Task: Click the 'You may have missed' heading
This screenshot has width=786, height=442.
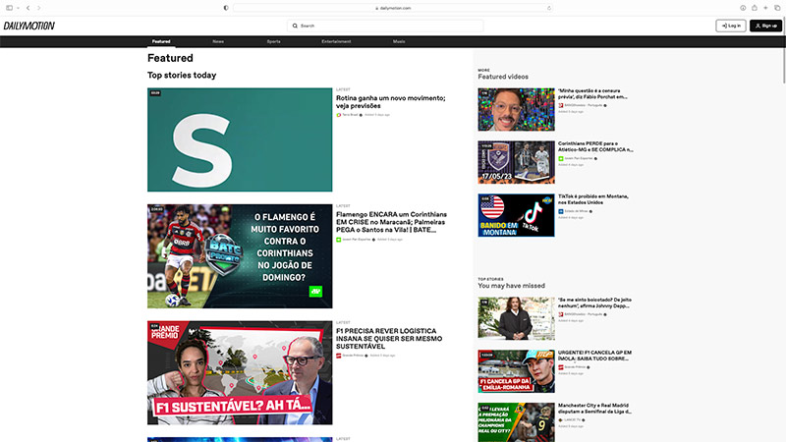Action: tap(511, 286)
